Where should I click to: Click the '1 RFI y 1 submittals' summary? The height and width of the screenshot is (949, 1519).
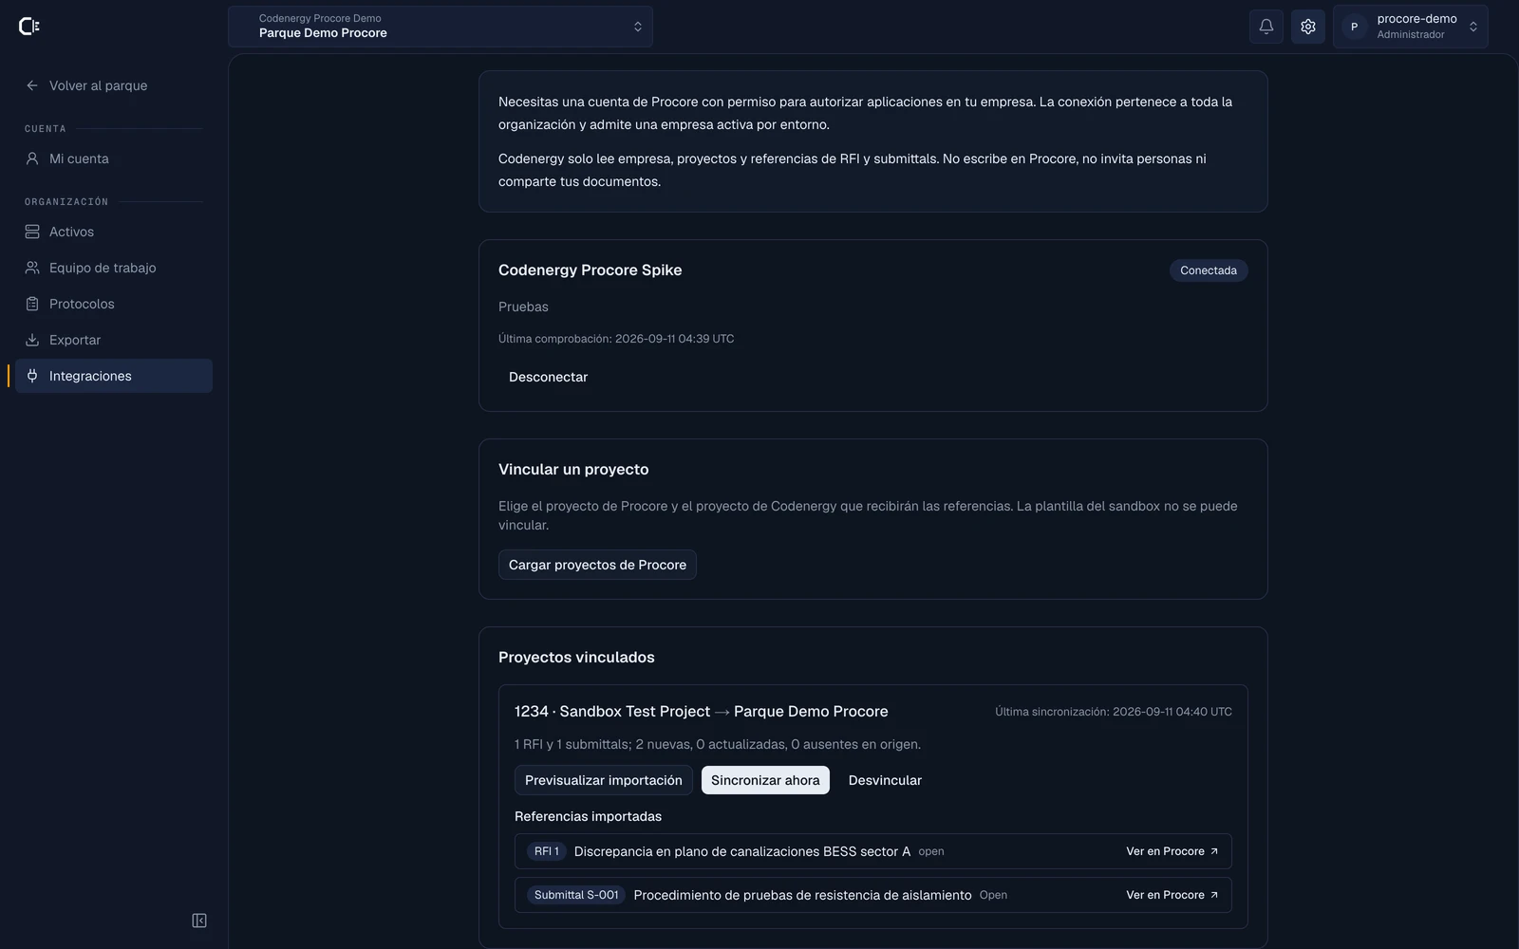coord(718,744)
